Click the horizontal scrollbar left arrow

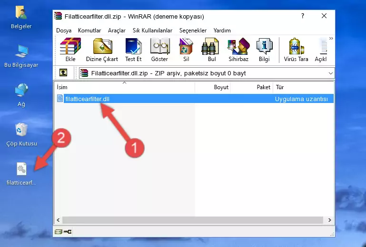pyautogui.click(x=58, y=220)
